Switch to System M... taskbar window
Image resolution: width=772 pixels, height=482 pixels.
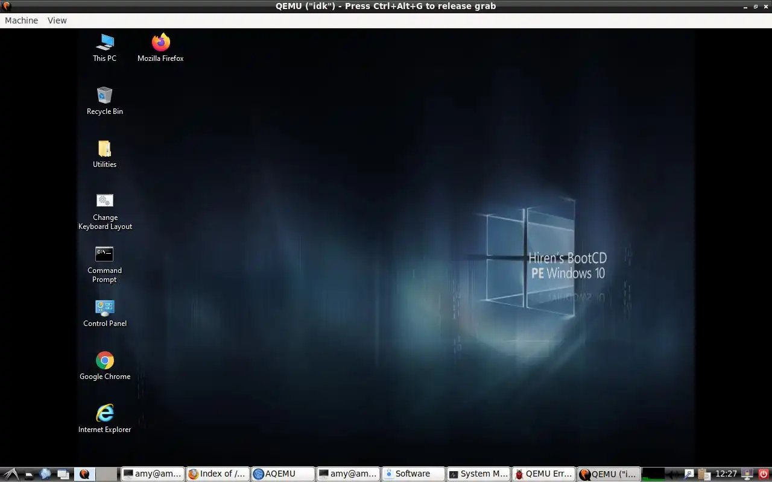point(478,474)
